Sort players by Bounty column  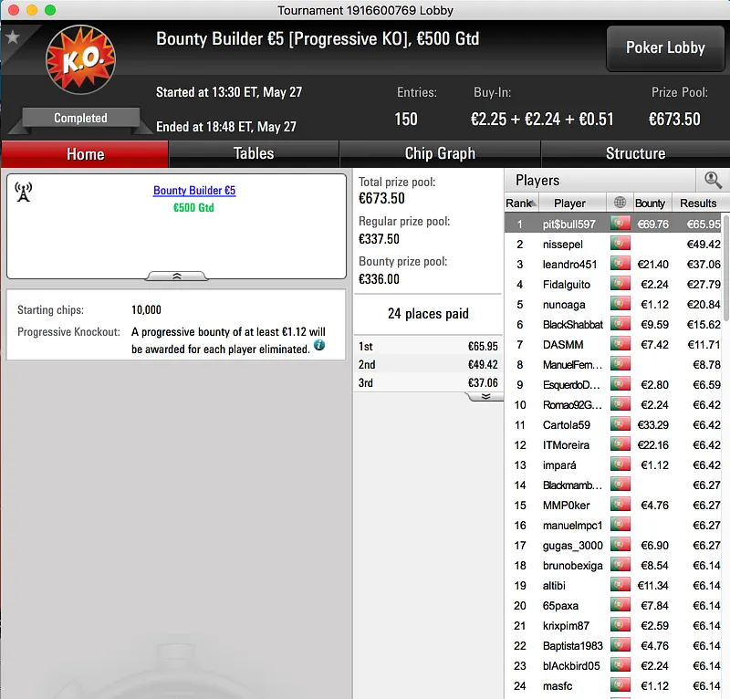pos(650,203)
